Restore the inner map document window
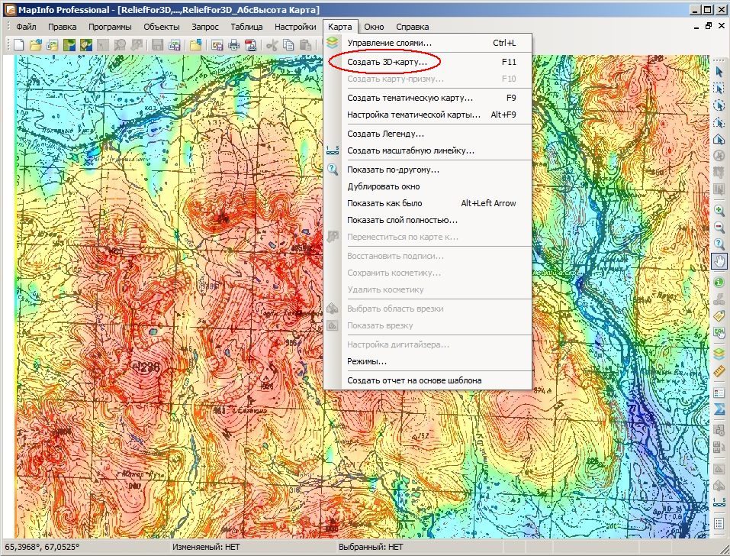Image resolution: width=730 pixels, height=556 pixels. [708, 26]
